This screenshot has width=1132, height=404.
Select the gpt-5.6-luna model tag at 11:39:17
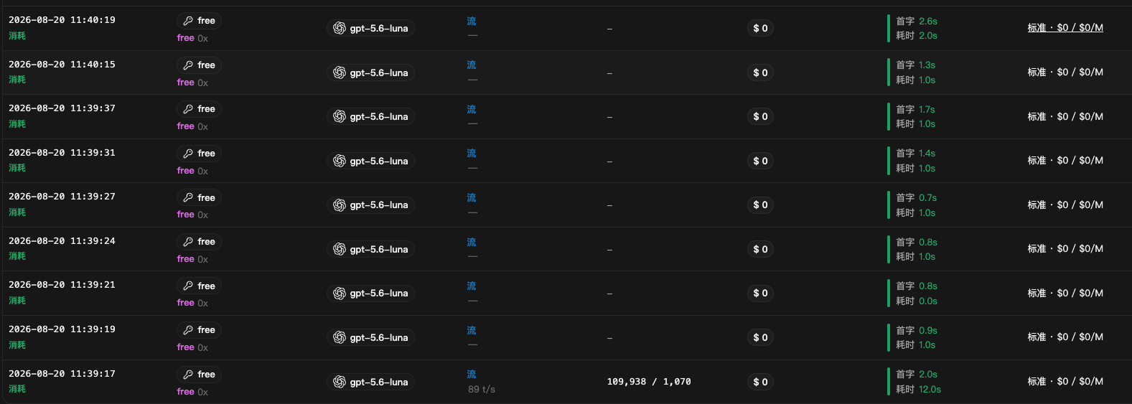pos(370,382)
